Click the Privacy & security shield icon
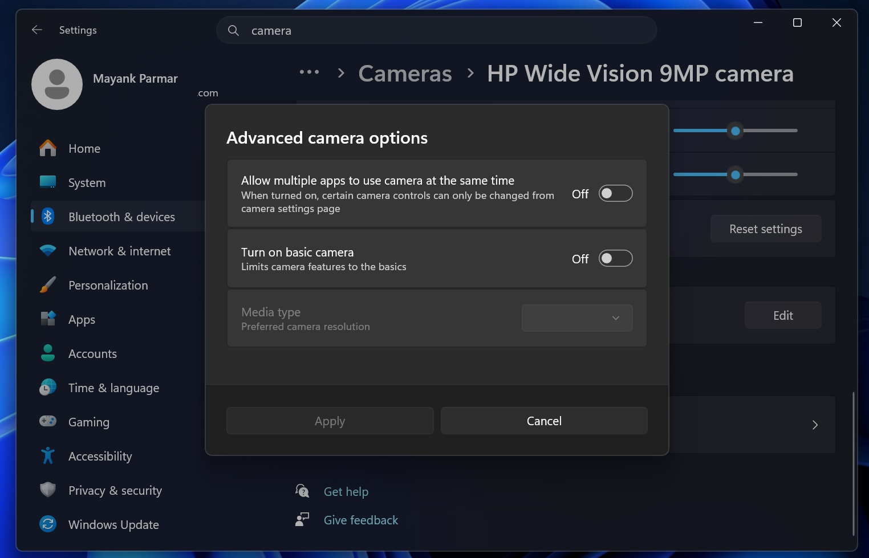The image size is (869, 558). click(x=48, y=490)
